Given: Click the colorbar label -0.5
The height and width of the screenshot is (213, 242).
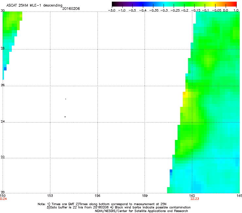Looking at the screenshot, I should click(132, 10).
